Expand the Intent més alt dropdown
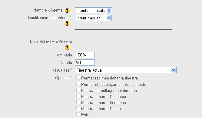The image size is (202, 118). (x=93, y=18)
